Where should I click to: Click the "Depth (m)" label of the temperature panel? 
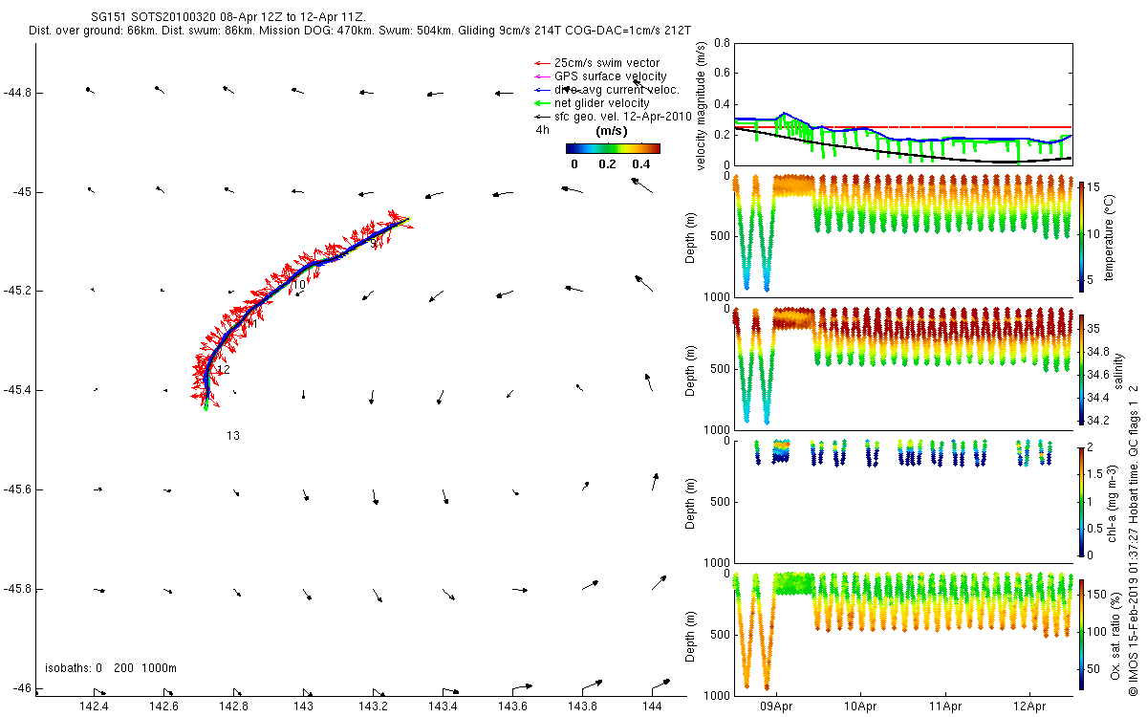(690, 237)
